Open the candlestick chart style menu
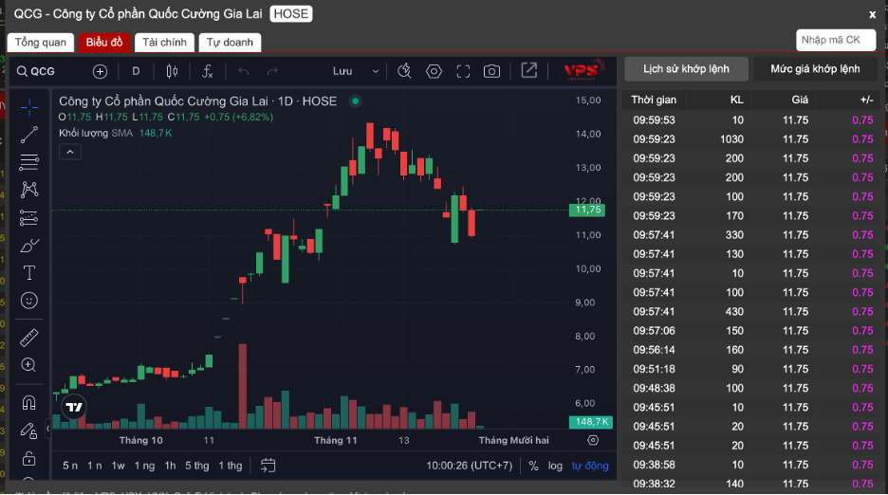This screenshot has width=888, height=495. [172, 71]
